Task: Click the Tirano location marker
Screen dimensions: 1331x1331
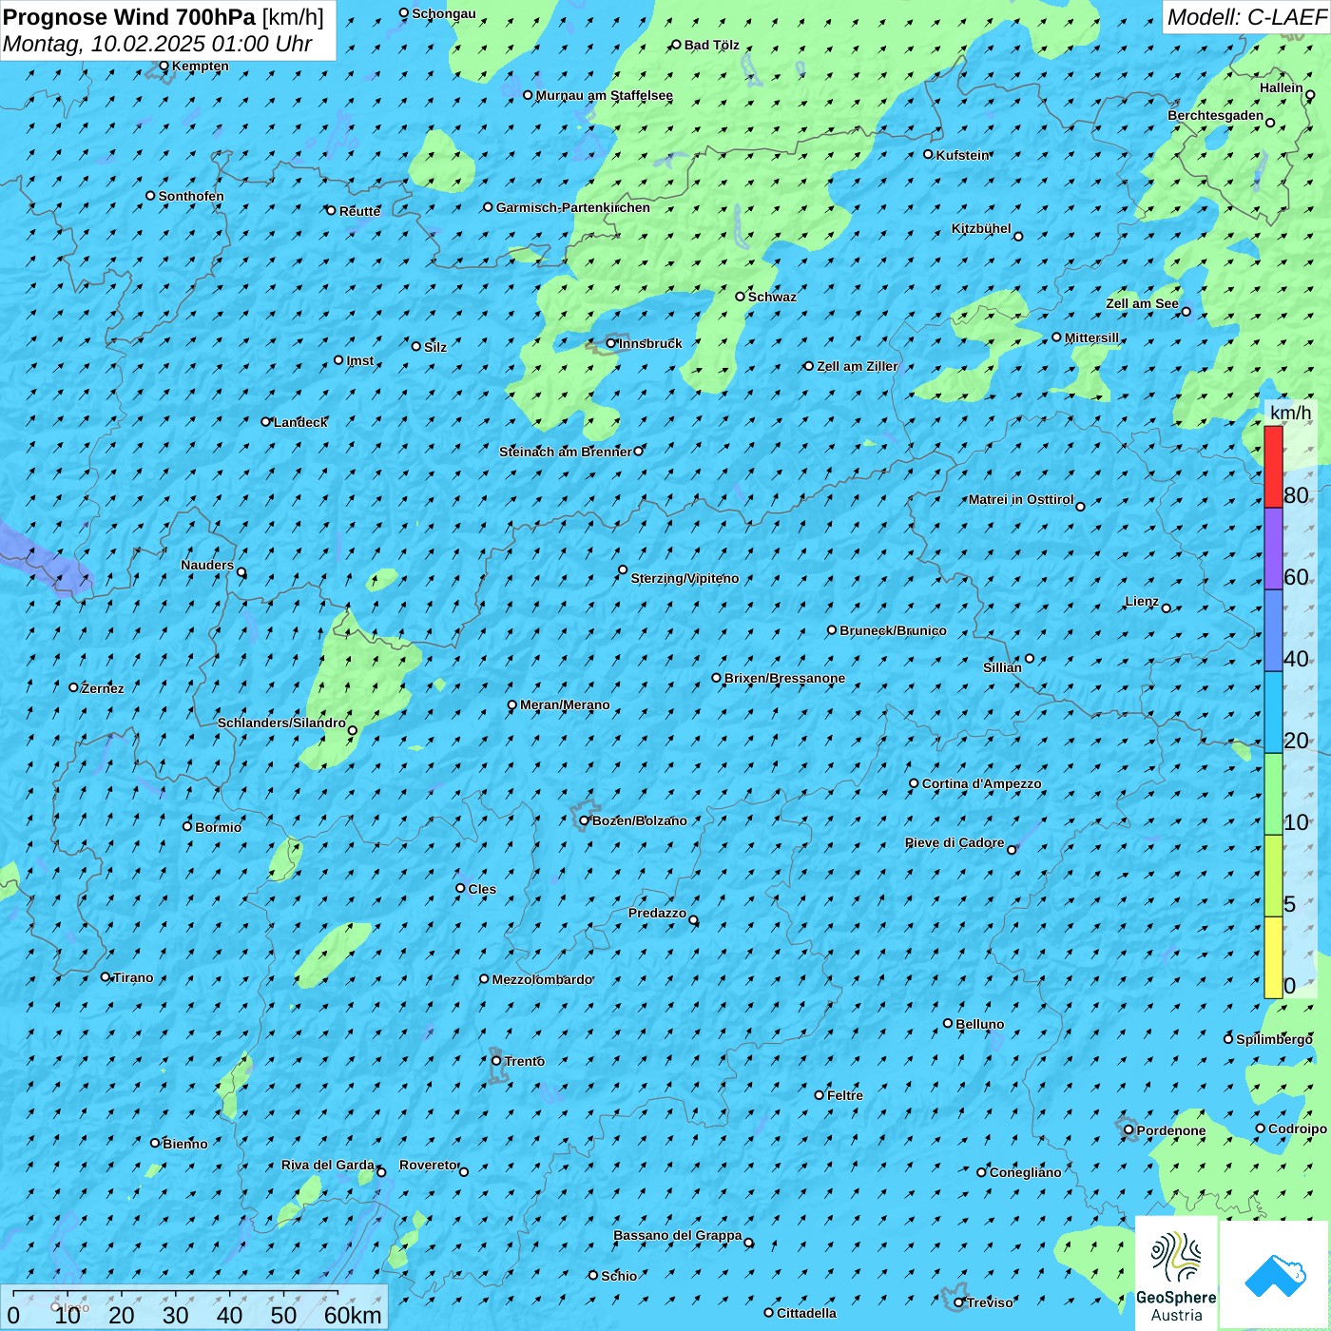Action: click(x=106, y=976)
